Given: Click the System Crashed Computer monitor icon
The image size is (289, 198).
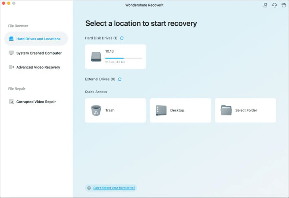Looking at the screenshot, I should click(11, 53).
